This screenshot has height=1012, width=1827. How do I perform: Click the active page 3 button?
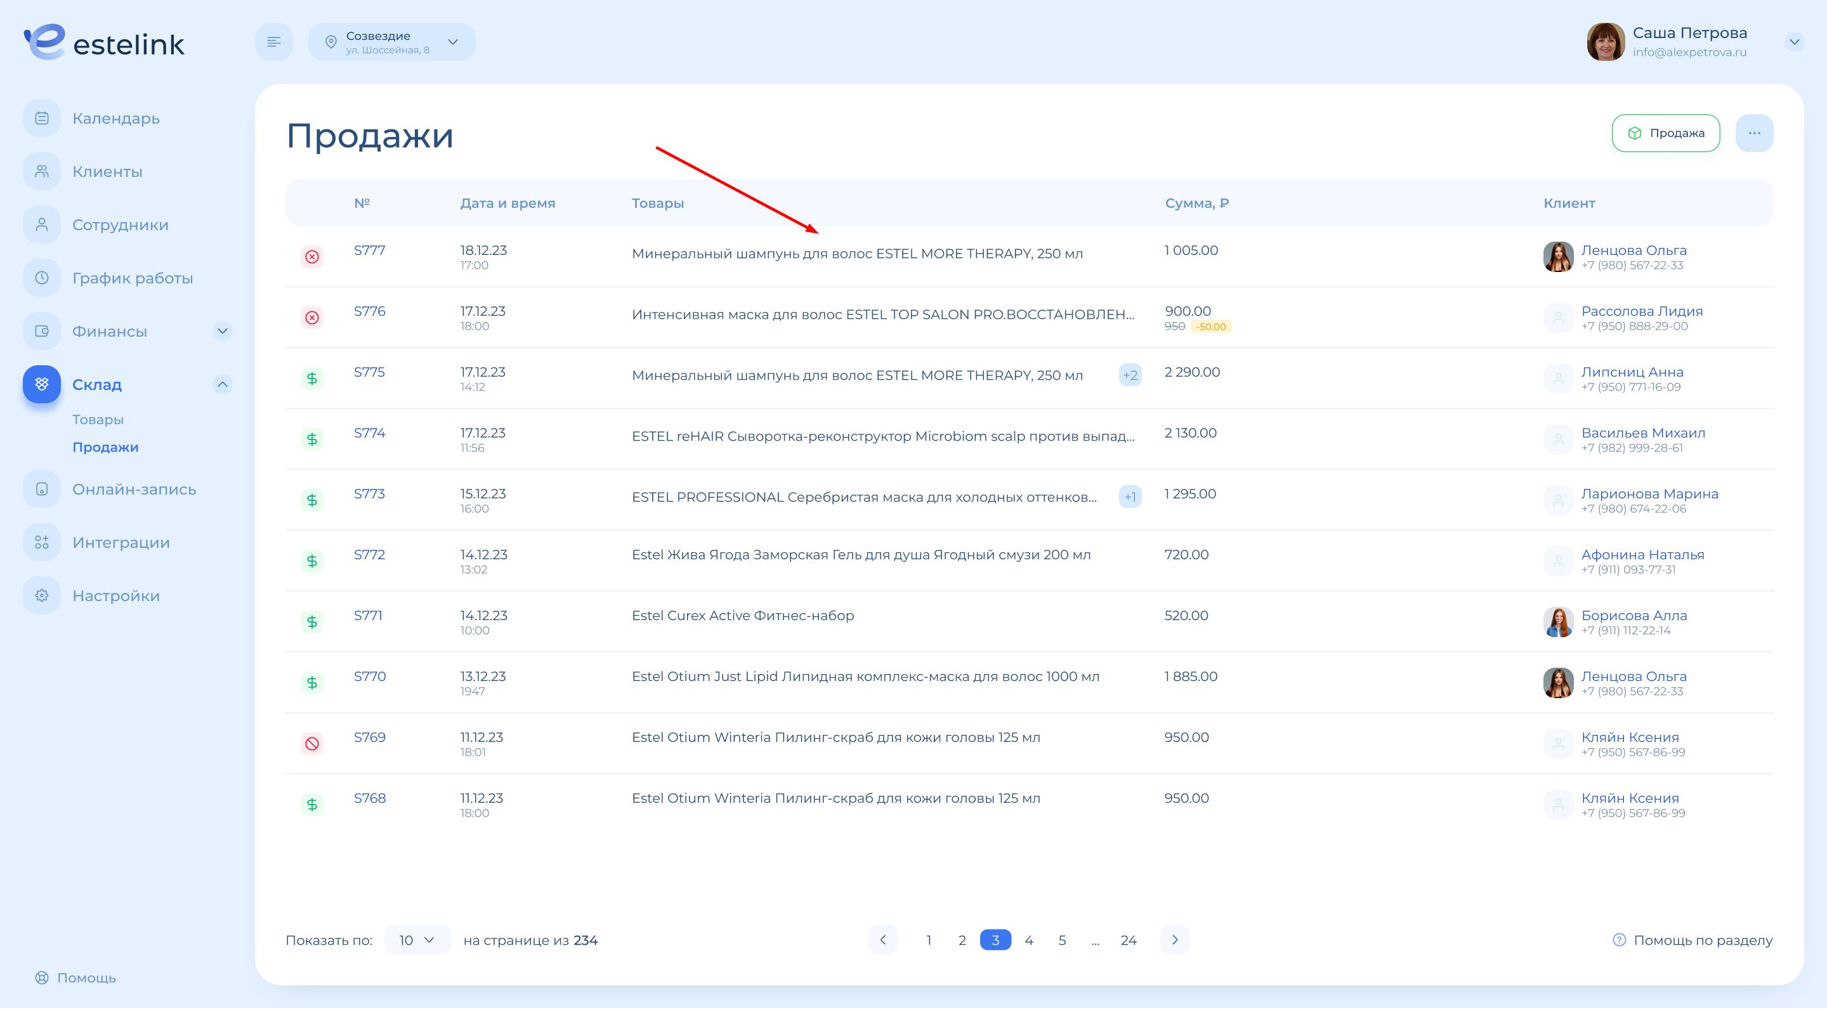996,940
